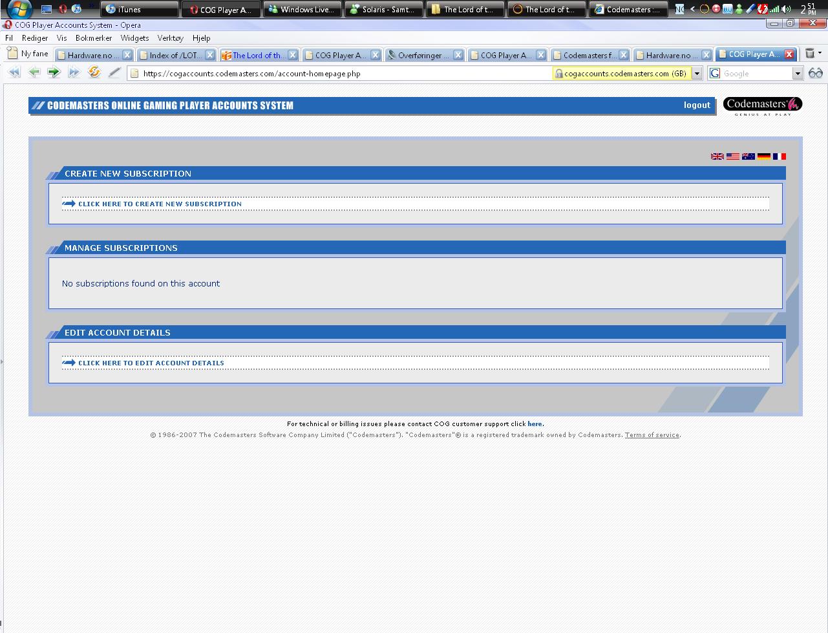Switch to Windows Live on the taskbar
This screenshot has height=633, width=828.
(301, 9)
